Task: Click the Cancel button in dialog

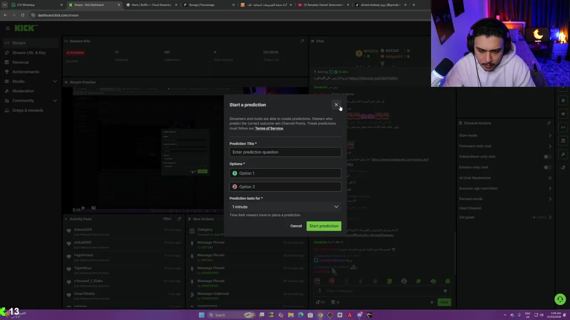Action: pyautogui.click(x=296, y=226)
